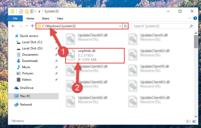Minimize the System32 window
Image resolution: width=201 pixels, height=128 pixels.
pyautogui.click(x=168, y=11)
